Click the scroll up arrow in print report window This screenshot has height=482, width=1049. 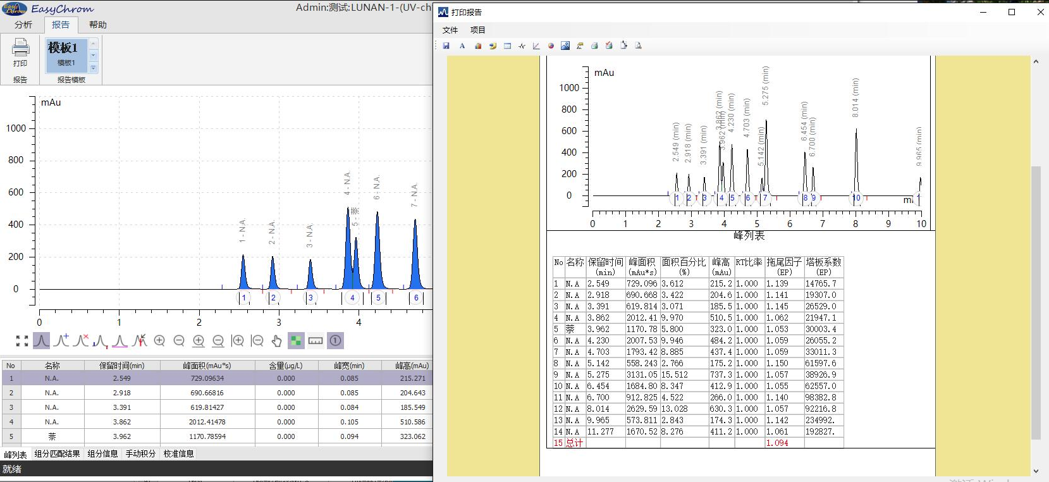point(1036,61)
